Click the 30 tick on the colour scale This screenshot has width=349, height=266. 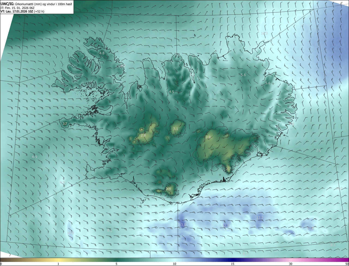pyautogui.click(x=291, y=264)
